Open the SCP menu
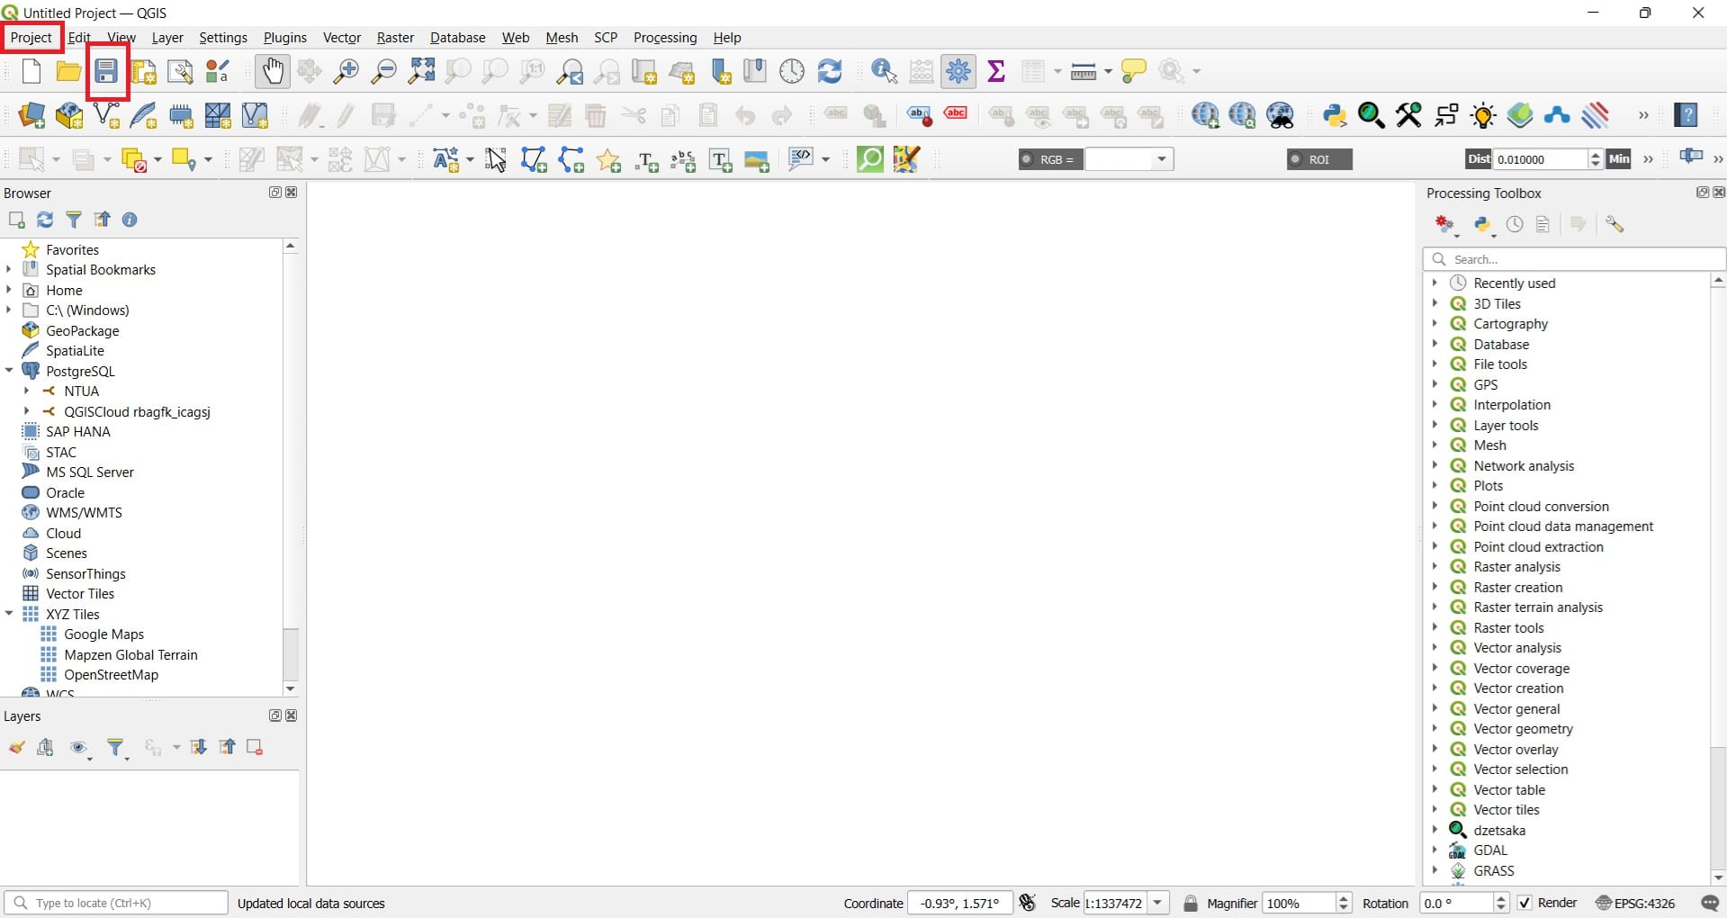The image size is (1727, 918). [606, 37]
